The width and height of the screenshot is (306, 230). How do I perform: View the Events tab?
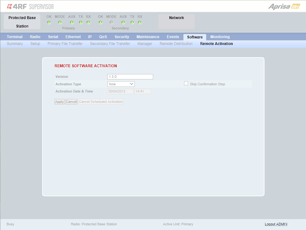coord(173,37)
